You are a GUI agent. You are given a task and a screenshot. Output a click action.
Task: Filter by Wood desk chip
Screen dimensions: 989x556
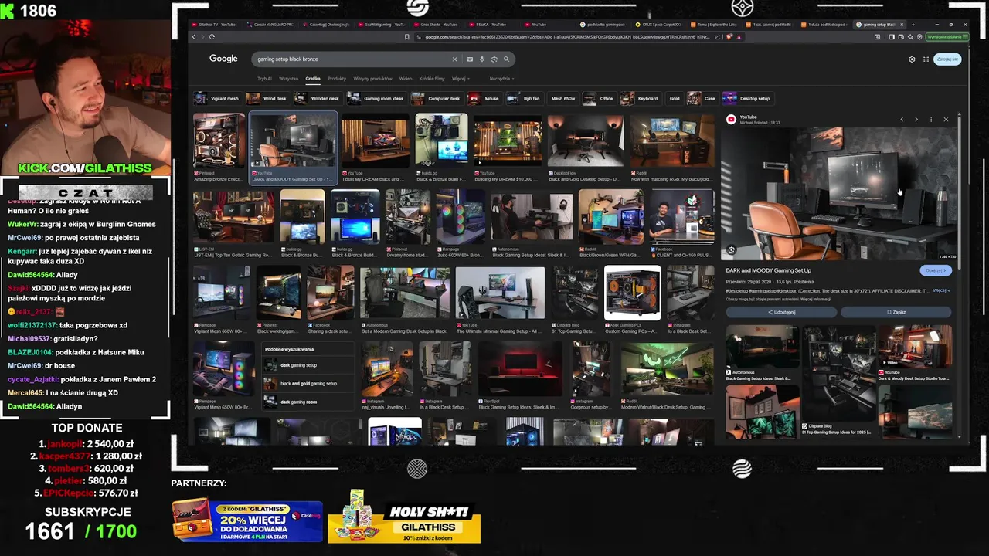pyautogui.click(x=267, y=98)
